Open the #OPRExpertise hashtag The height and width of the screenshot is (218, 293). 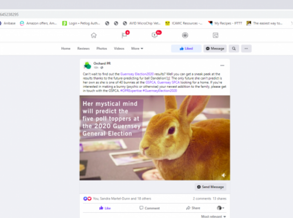coord(131,91)
